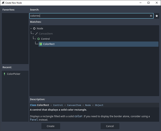Screen dimensions: 161x131
Task: Open the Object link in class hierarchy
Action: tap(99, 105)
